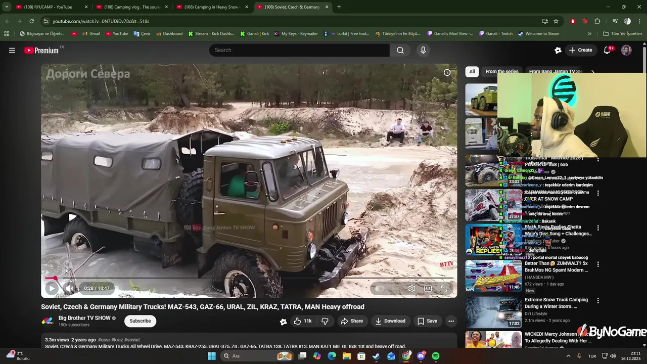Switch to the Camping in Heavy Snow tab
647x364 pixels.
(212, 7)
